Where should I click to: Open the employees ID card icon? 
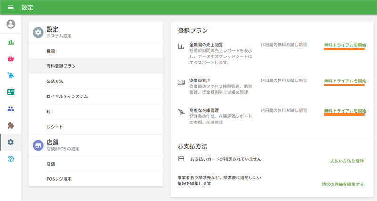10,92
